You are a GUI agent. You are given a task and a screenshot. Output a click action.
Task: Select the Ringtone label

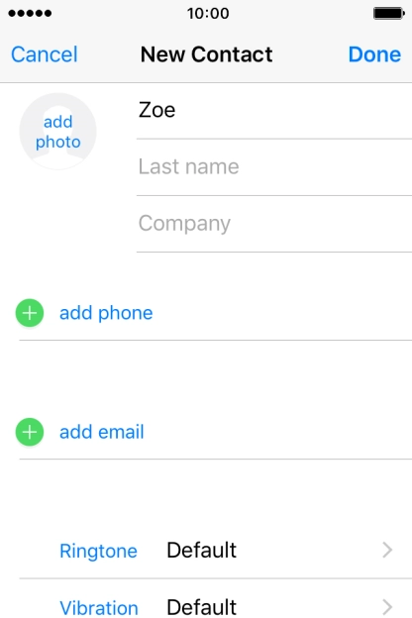99,551
